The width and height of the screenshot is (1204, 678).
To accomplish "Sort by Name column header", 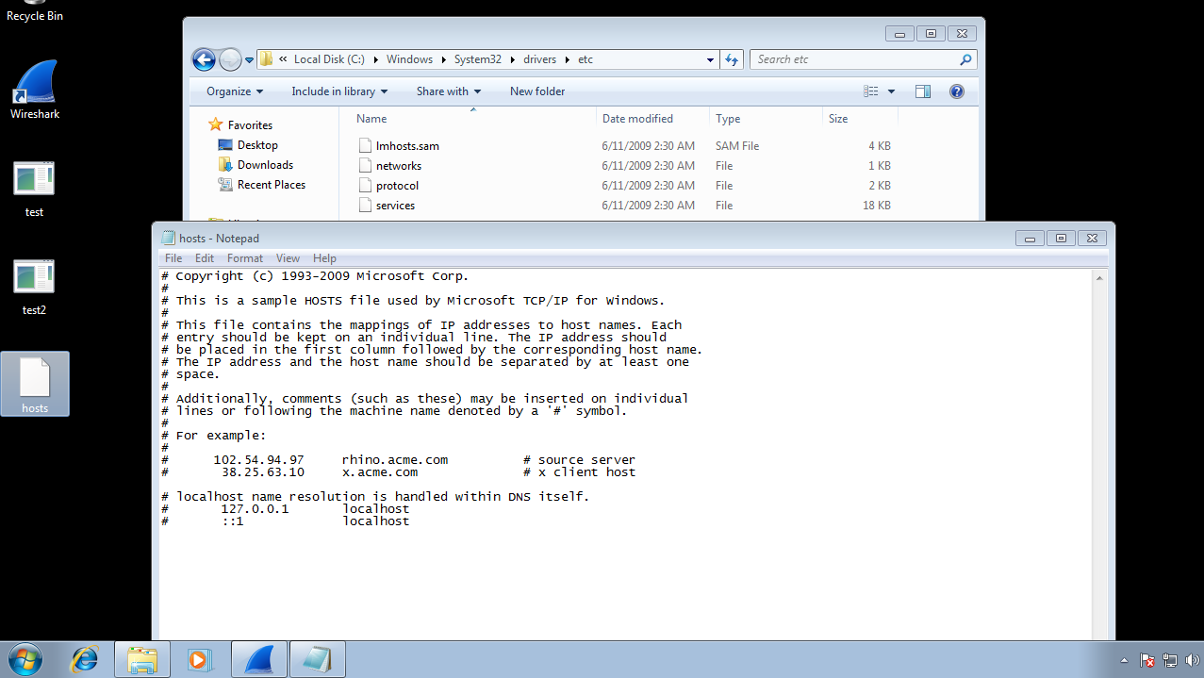I will point(473,119).
